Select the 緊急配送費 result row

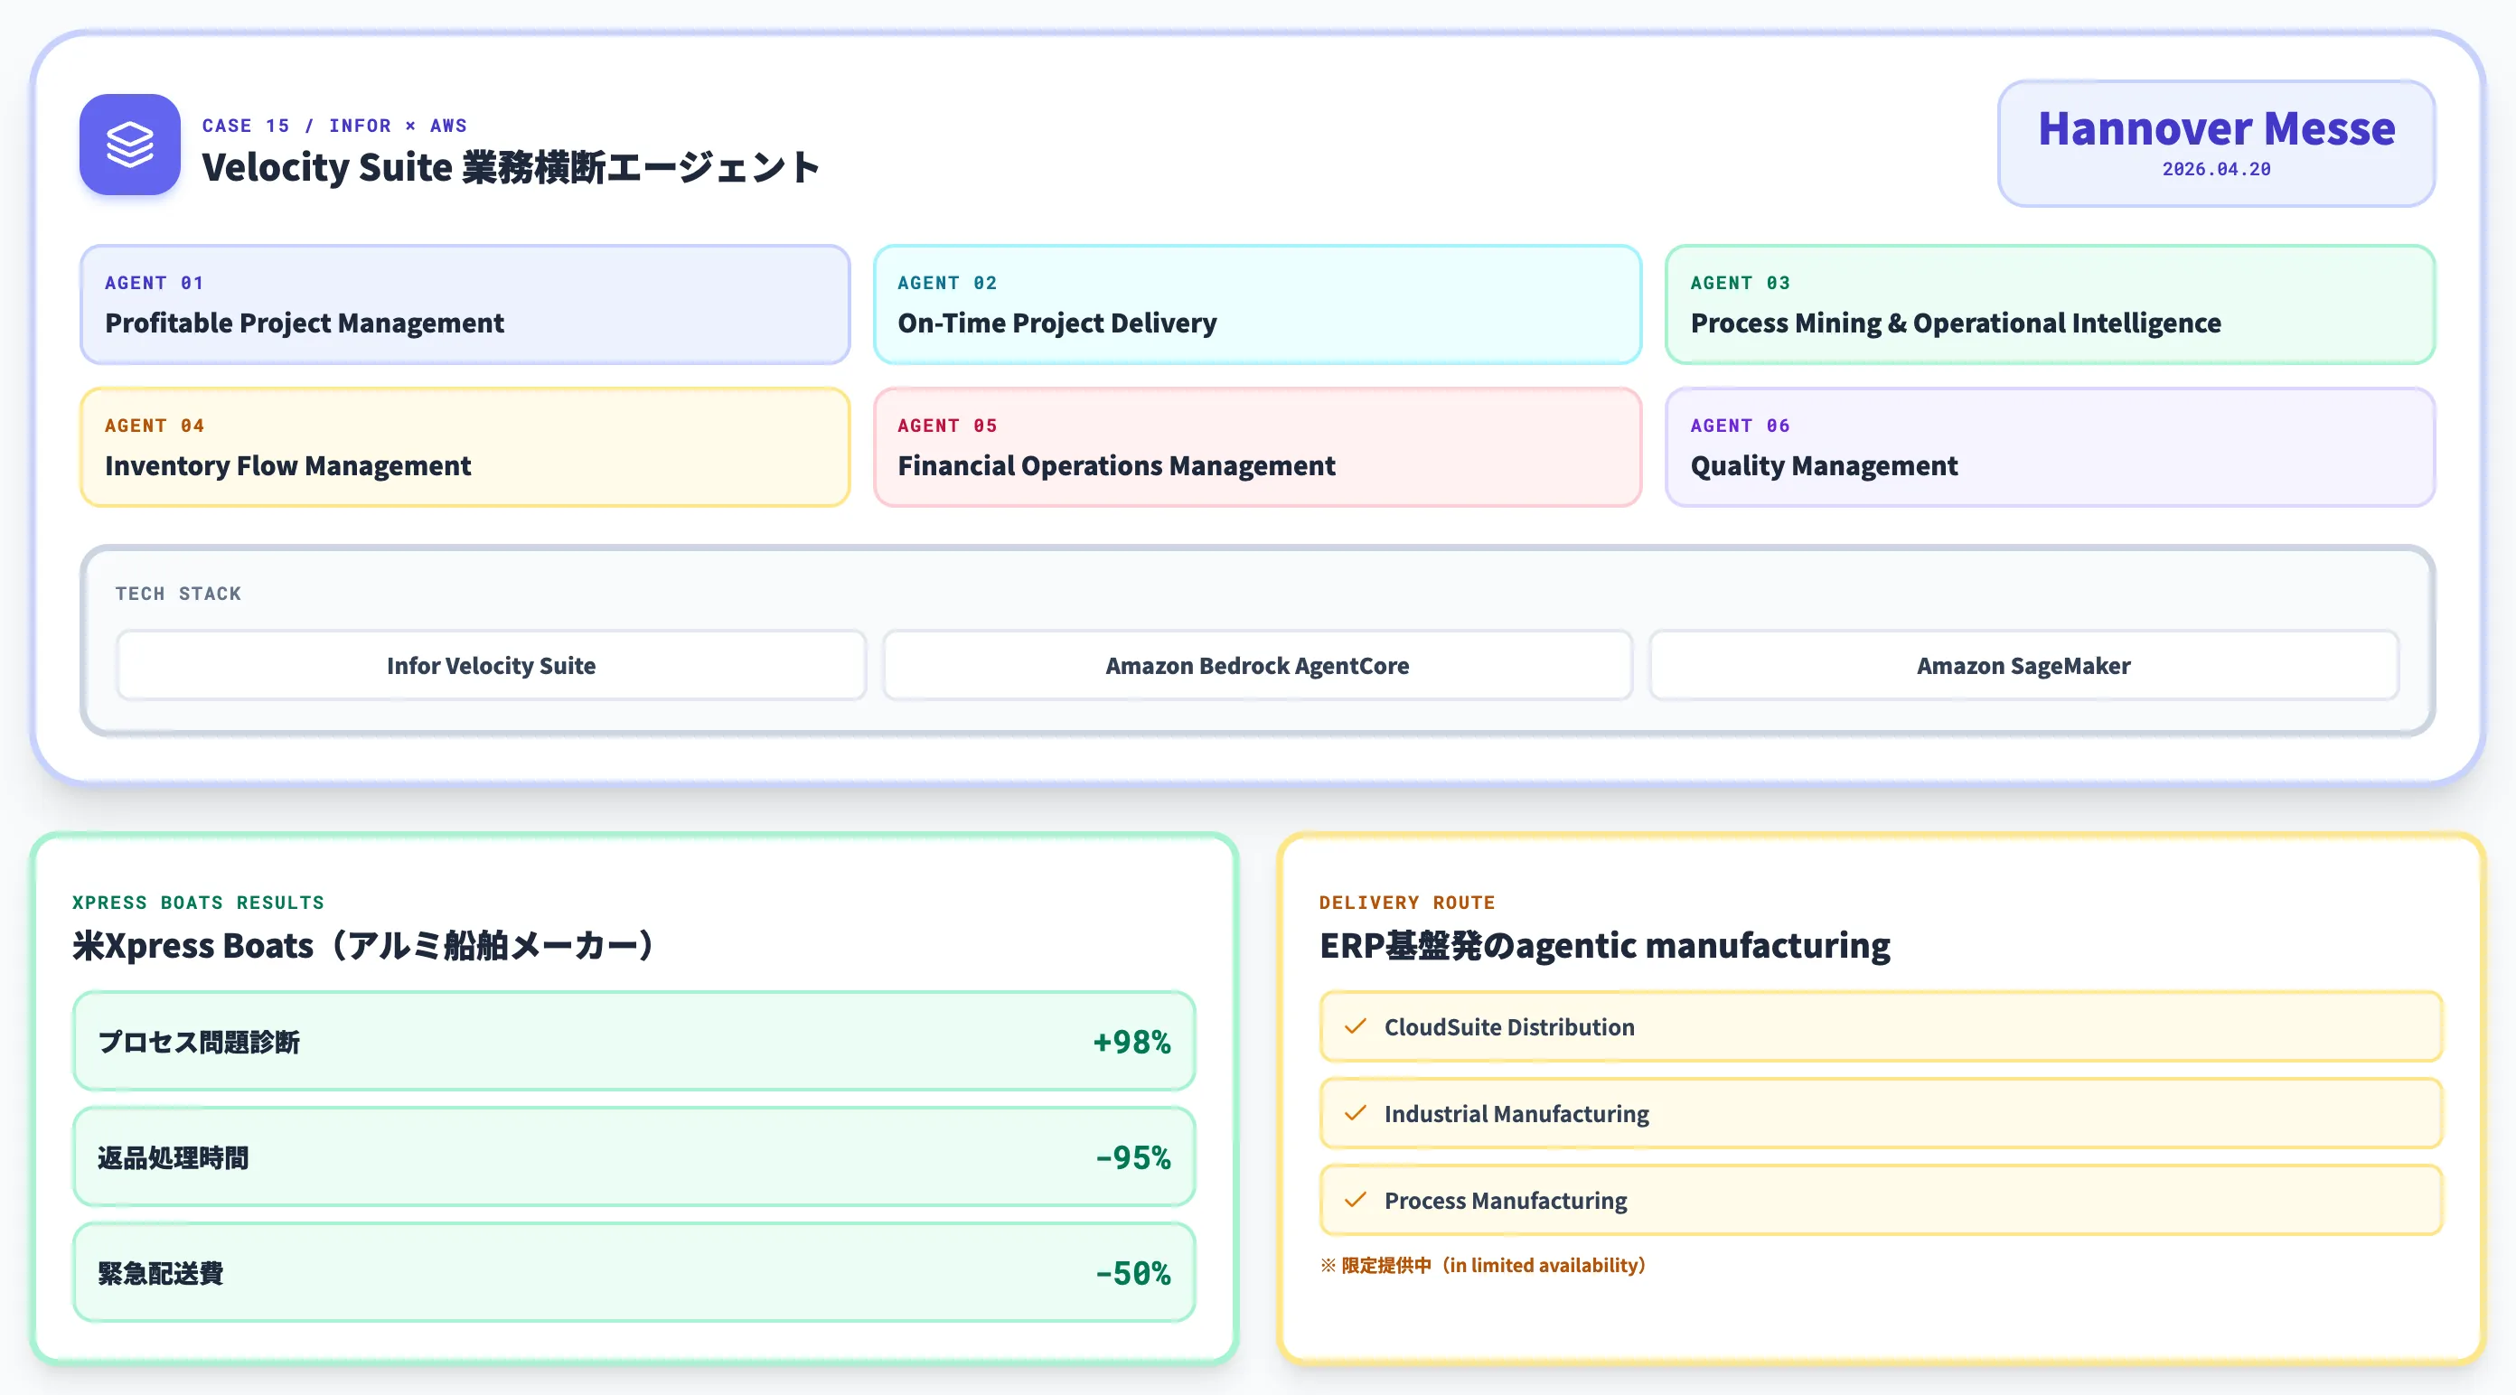(634, 1273)
